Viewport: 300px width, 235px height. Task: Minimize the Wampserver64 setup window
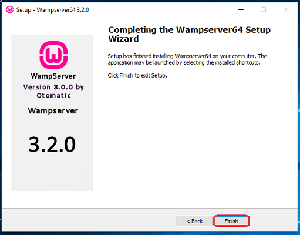pos(241,9)
